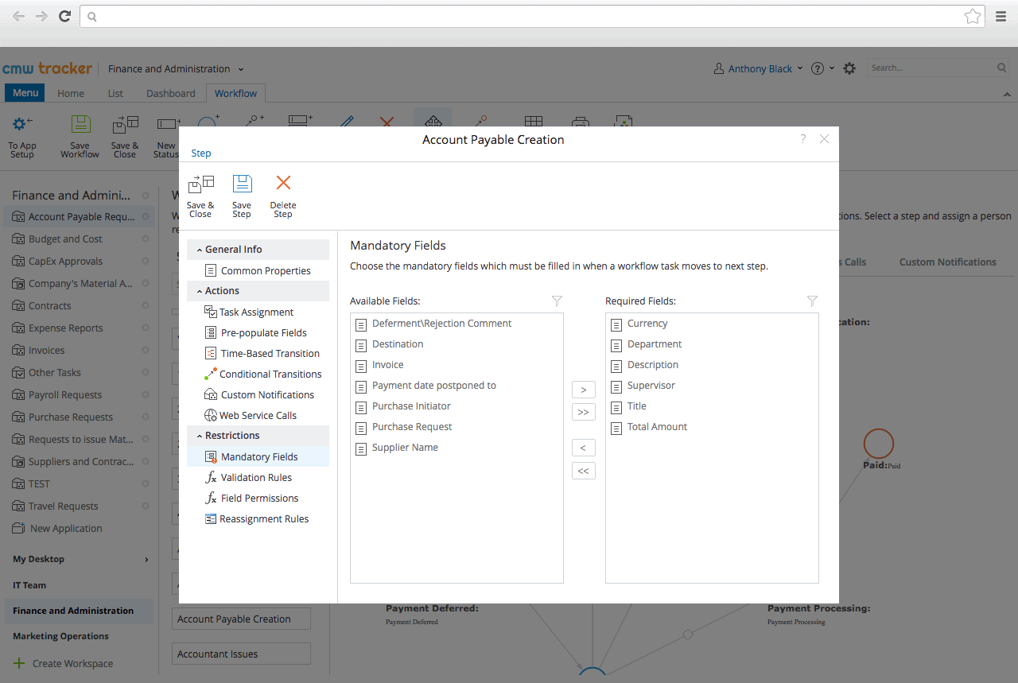Switch to the Dashboard tab
Screen dimensions: 1018x683
pyautogui.click(x=171, y=93)
